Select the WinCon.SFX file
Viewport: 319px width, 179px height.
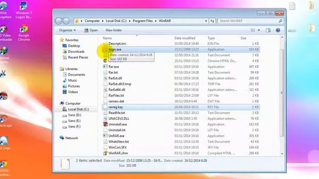click(180, 147)
